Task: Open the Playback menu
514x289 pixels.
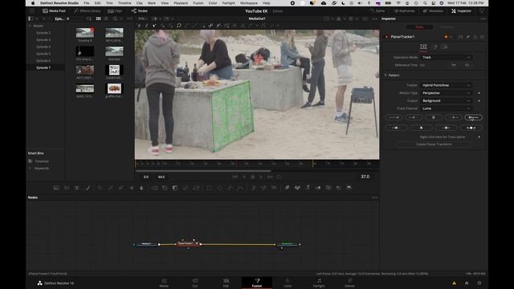Action: pyautogui.click(x=181, y=3)
